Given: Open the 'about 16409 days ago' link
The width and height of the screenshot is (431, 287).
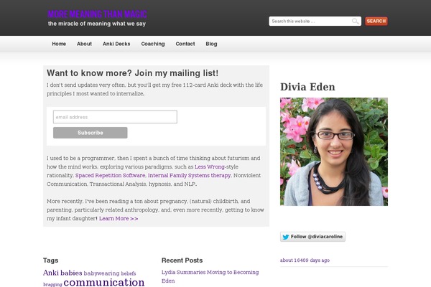Looking at the screenshot, I should 305,260.
